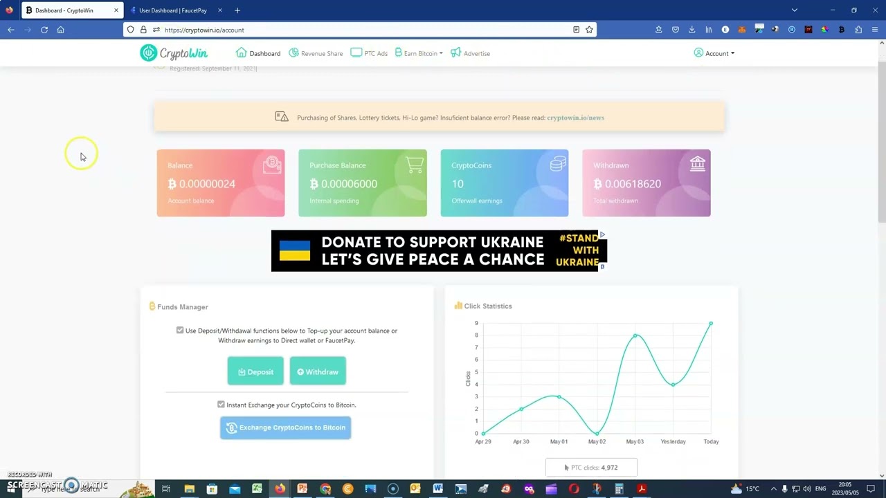The width and height of the screenshot is (886, 498).
Task: Expand the Account dropdown menu
Action: (714, 53)
